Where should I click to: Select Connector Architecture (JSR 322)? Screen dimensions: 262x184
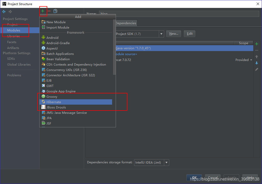coord(76,75)
